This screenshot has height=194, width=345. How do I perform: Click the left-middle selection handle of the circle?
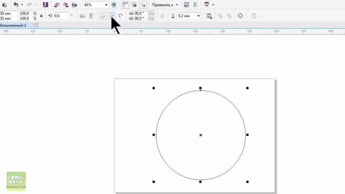pos(154,135)
